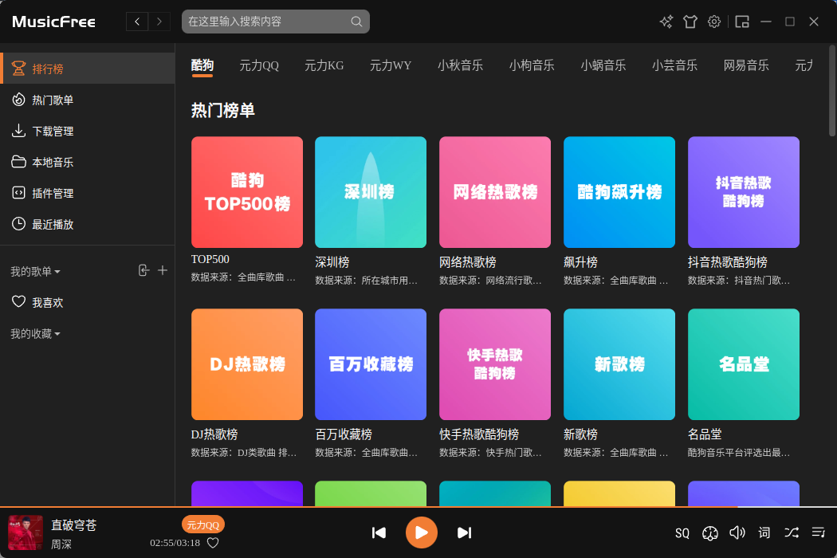
Task: Toggle desktop lyrics 词 button
Action: 764,532
